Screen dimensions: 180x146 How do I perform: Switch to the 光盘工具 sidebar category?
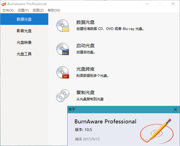click(x=24, y=54)
